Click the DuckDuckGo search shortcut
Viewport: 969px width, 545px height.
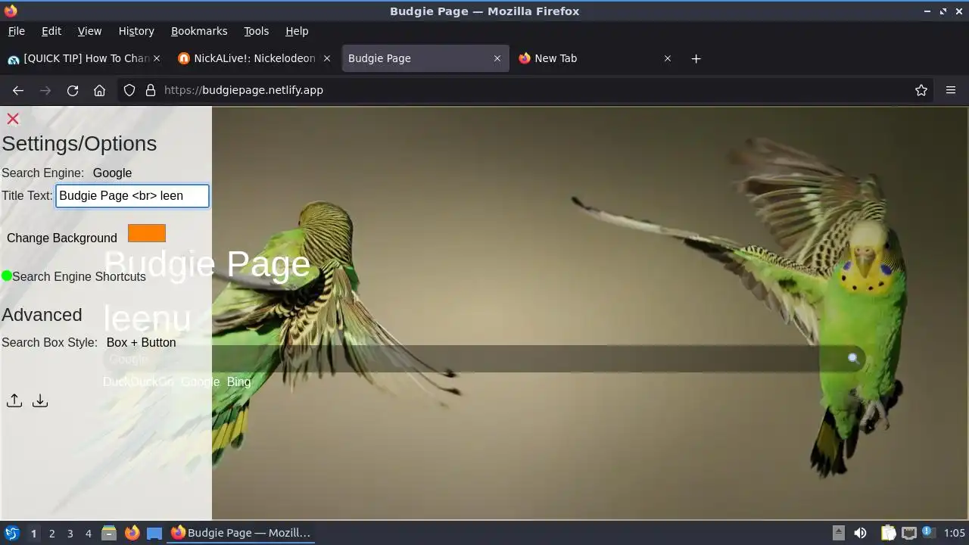pos(138,381)
